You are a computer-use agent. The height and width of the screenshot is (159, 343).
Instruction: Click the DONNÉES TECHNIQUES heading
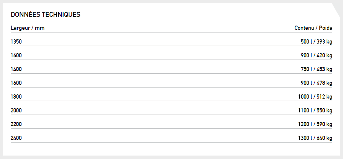coord(45,15)
